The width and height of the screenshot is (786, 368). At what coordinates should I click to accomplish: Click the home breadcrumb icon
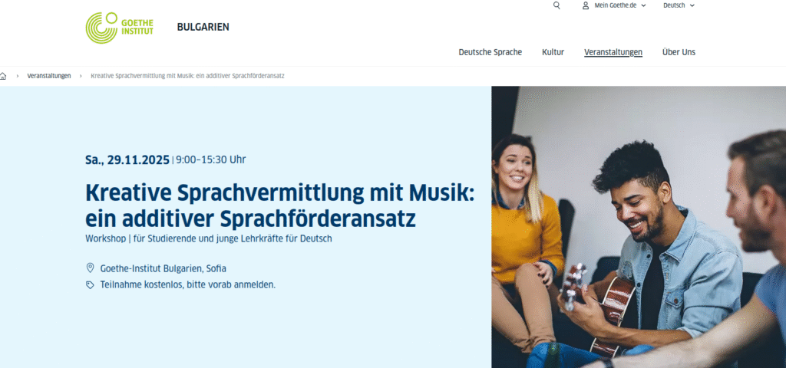3,76
